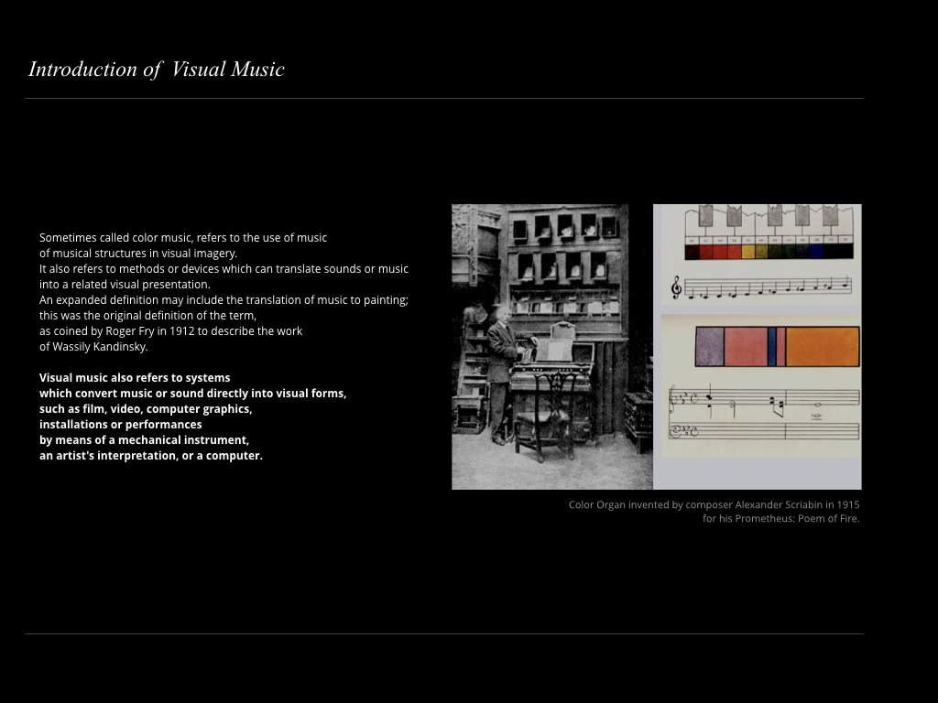Click the bold line 'an artist's interpretation, or a computer.'
The width and height of the screenshot is (938, 703).
click(x=151, y=456)
